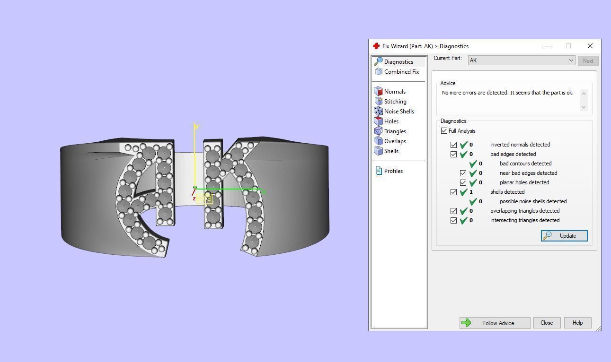Screen dimensions: 611x362
Task: Toggle near bad edges checkbox
Action: click(x=463, y=173)
